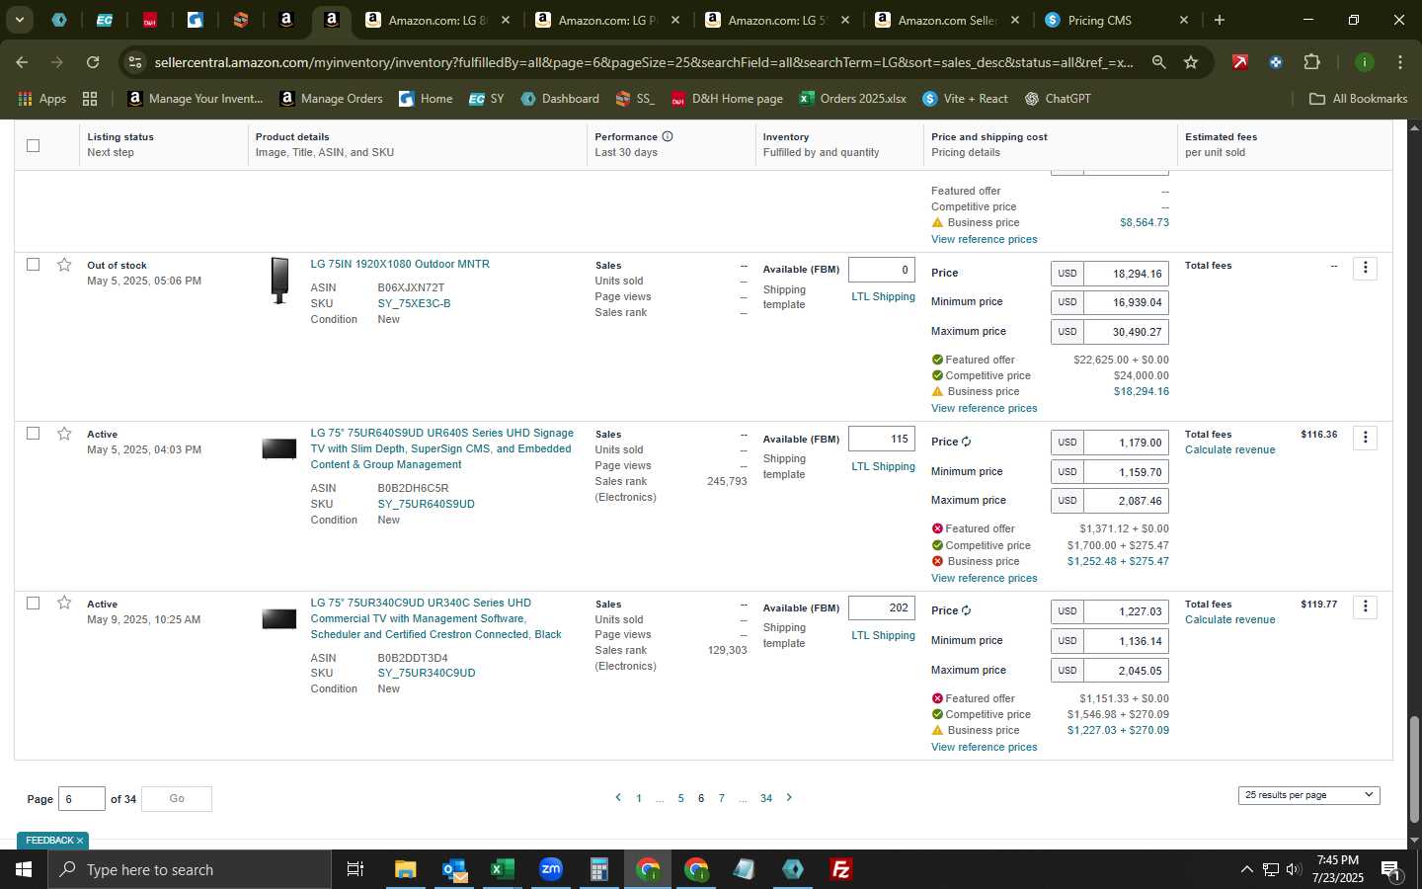
Task: Click Calculate revenue for 75UR340C9UD
Action: pos(1229,619)
